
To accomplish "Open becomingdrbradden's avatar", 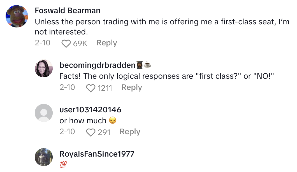I will (44, 68).
